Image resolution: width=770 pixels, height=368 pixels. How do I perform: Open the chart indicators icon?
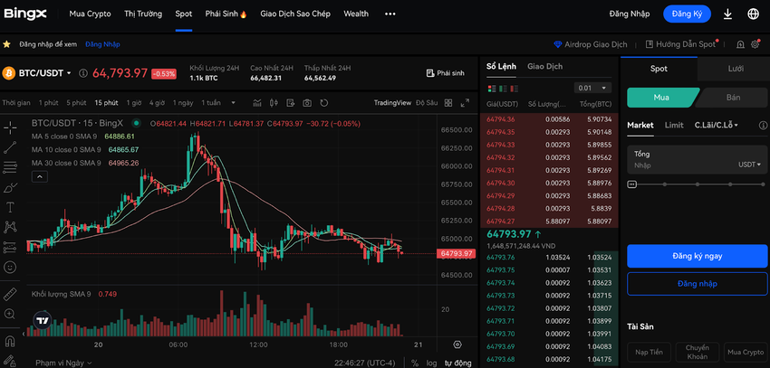(x=257, y=103)
